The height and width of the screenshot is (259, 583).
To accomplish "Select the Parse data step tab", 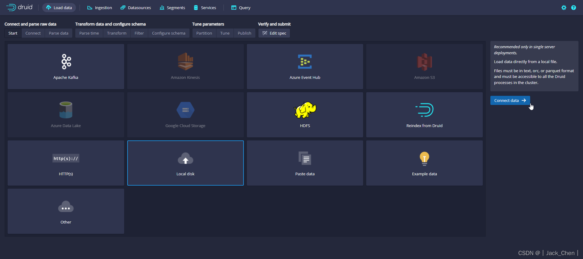I will click(x=59, y=33).
